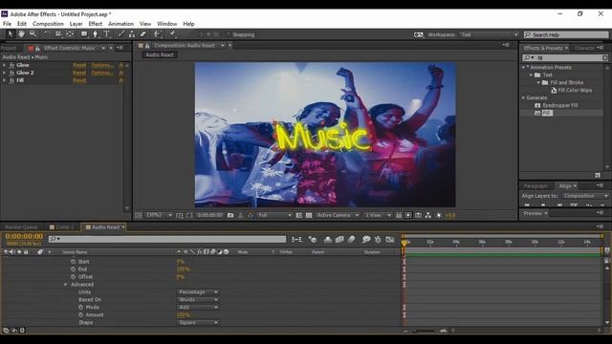
Task: Open the File menu
Action: click(7, 24)
